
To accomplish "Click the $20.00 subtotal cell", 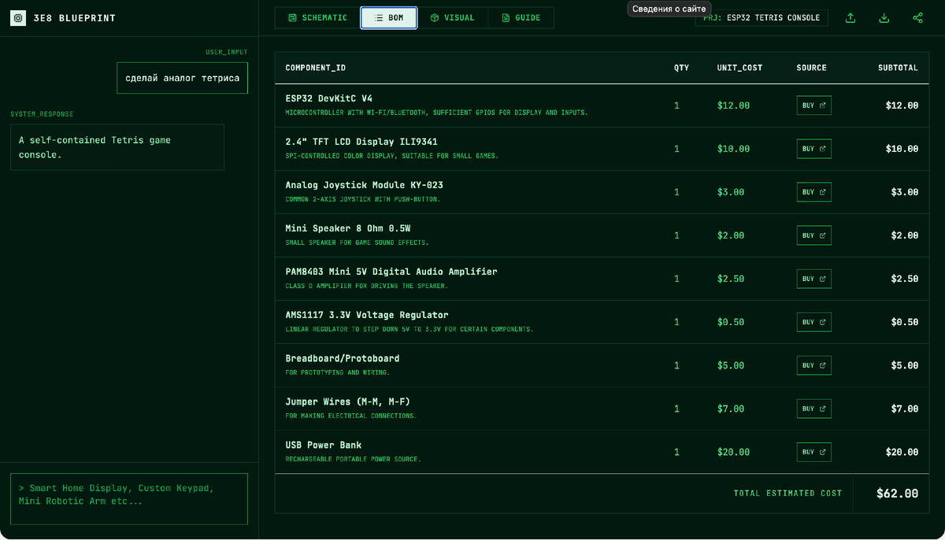I will click(x=902, y=452).
